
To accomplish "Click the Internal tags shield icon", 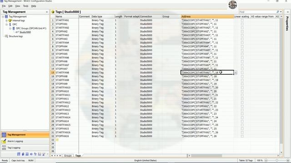I will pos(10,20).
